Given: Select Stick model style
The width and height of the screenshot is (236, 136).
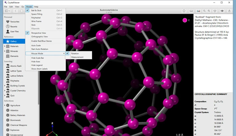Looking at the screenshot, I should pos(45,25).
